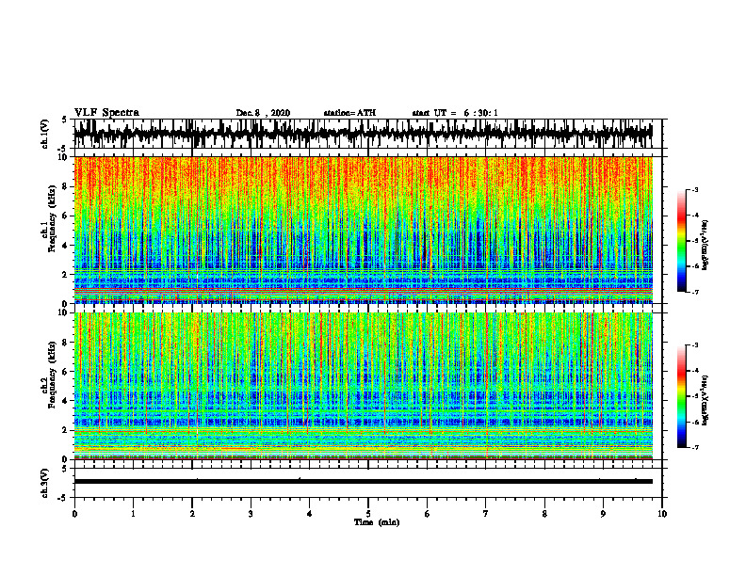Click the "7" tick on the time axis
Viewport: 746px width, 576px height.
tap(486, 514)
